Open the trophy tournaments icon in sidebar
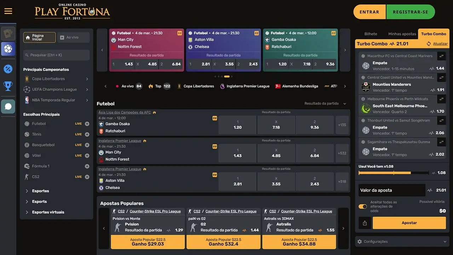This screenshot has width=453, height=255. (8, 86)
